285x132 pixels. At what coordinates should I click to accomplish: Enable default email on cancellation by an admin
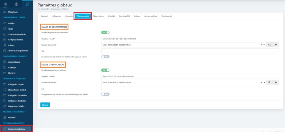click(105, 94)
